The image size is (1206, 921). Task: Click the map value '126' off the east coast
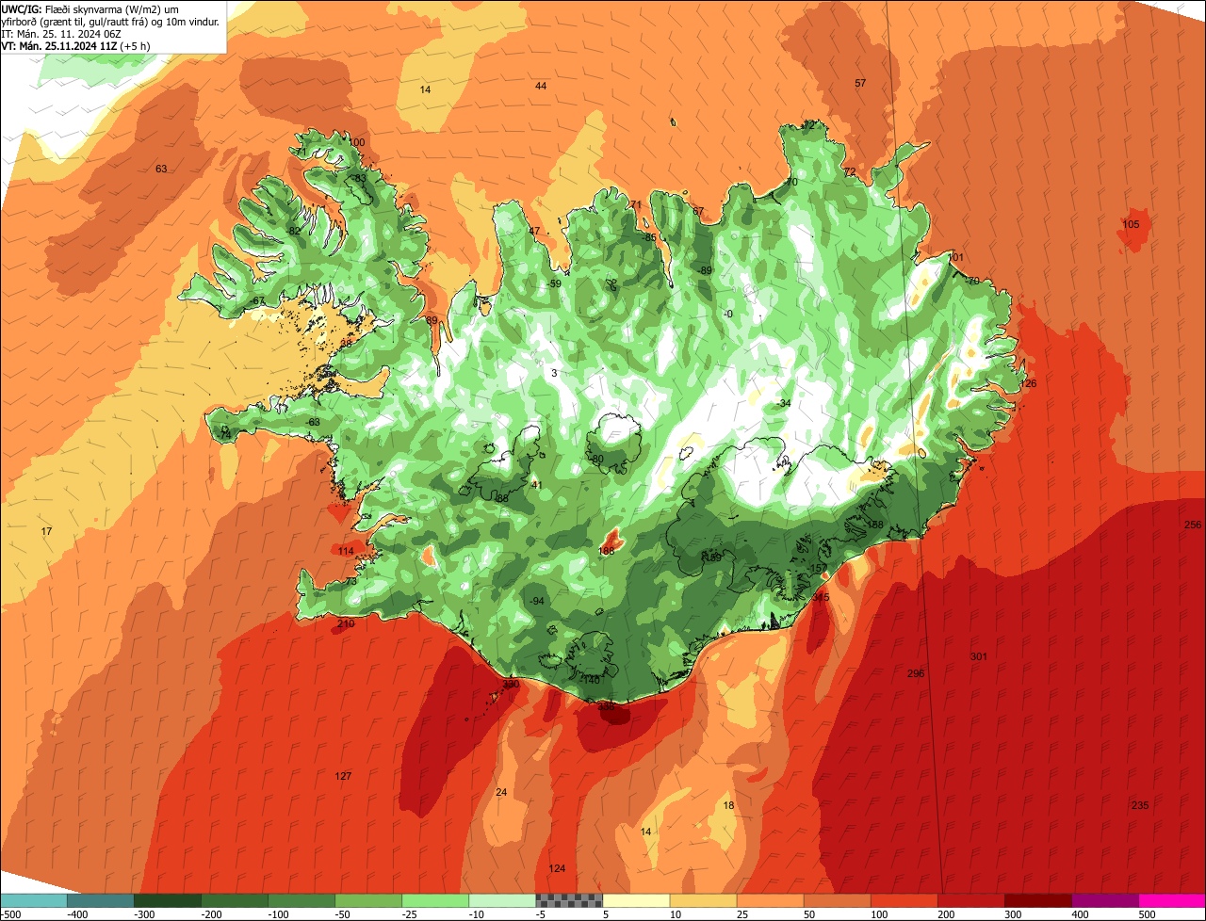pos(1028,383)
